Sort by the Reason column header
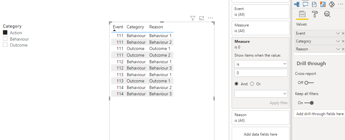Image resolution: width=345 pixels, height=140 pixels. click(156, 27)
